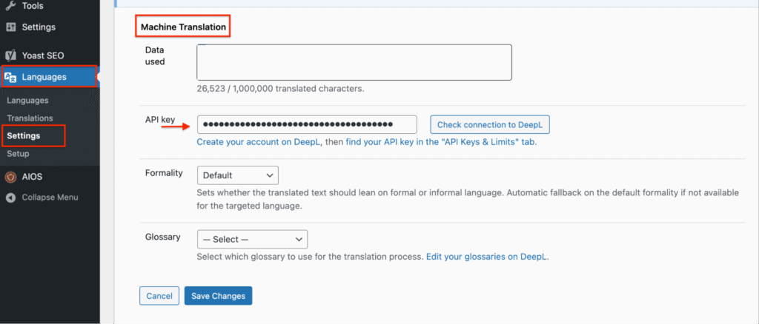This screenshot has width=759, height=324.
Task: Open the Setup submenu item
Action: click(x=18, y=154)
